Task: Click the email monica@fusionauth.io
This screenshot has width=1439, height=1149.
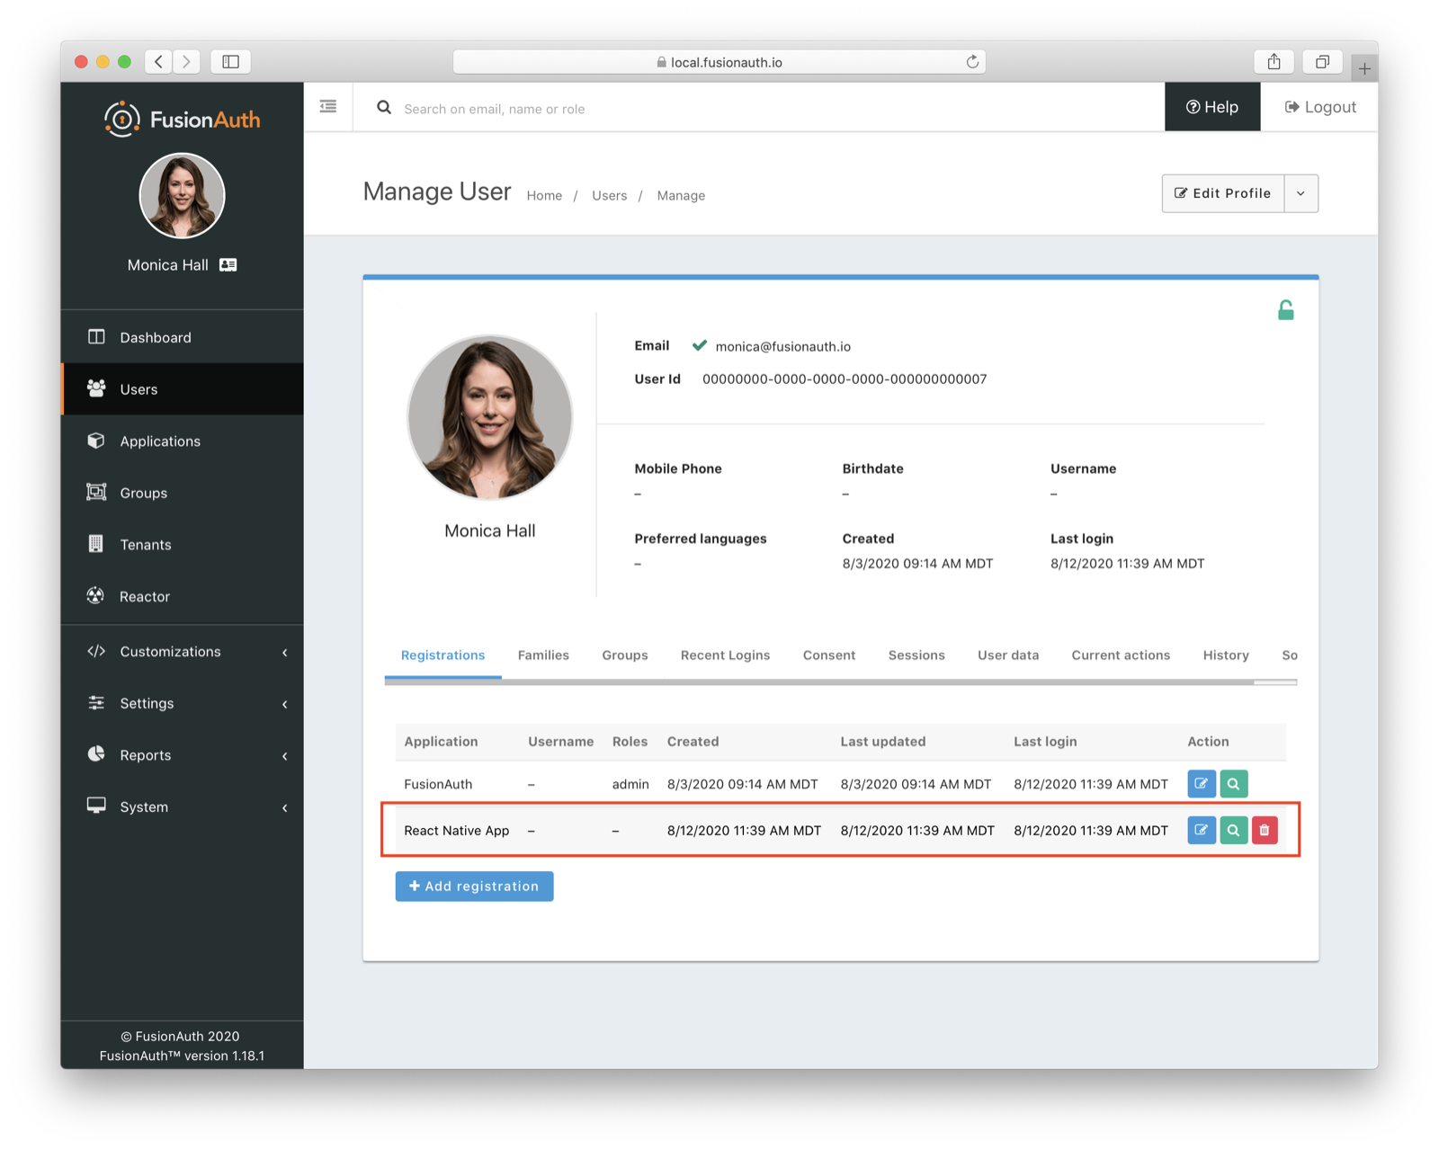Action: coord(782,346)
